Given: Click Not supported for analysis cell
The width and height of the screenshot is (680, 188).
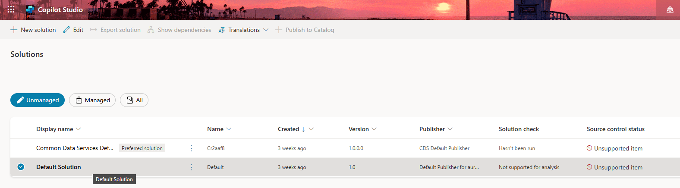Looking at the screenshot, I should point(529,167).
